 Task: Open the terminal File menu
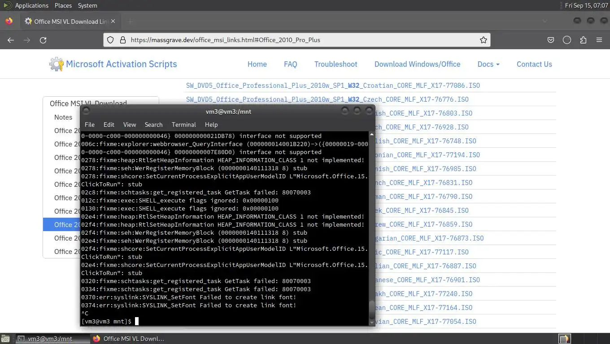point(90,125)
